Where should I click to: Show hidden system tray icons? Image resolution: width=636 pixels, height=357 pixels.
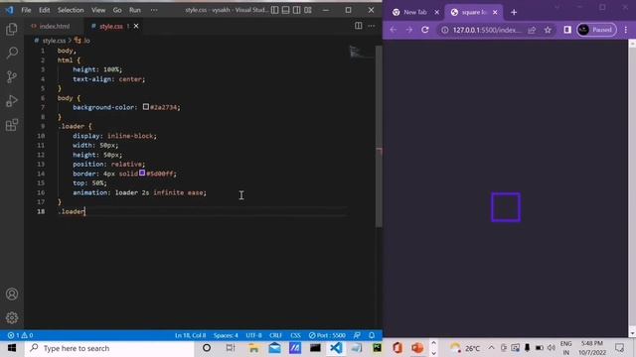(x=491, y=348)
